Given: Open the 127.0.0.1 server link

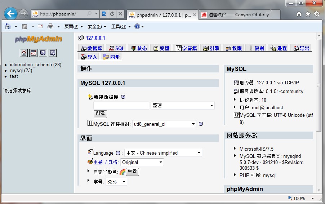Looking at the screenshot, I should pyautogui.click(x=95, y=38).
